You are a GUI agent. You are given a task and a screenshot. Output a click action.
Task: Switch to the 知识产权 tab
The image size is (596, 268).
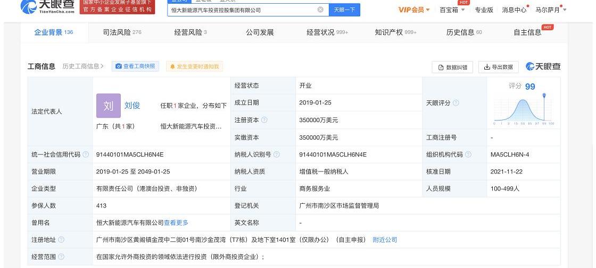[396, 32]
